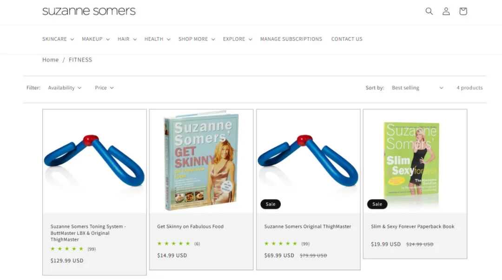Open the Sort by Best selling dropdown
Screen dimensions: 502x280
[x=417, y=88]
